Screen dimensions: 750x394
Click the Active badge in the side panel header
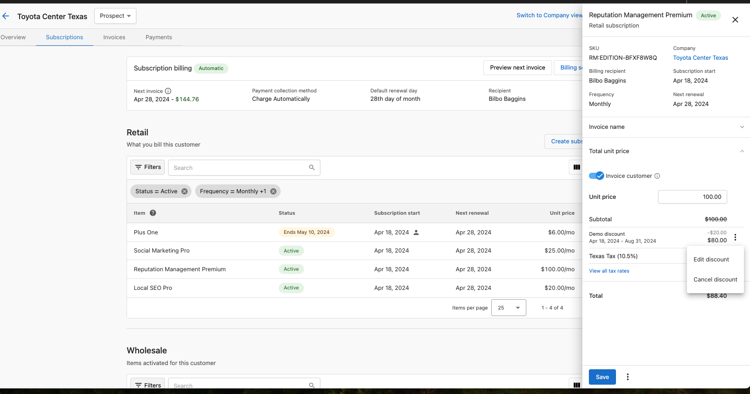pyautogui.click(x=708, y=15)
